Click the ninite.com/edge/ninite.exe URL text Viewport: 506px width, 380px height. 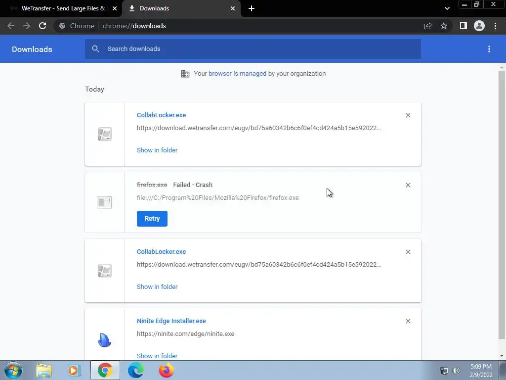tap(186, 334)
